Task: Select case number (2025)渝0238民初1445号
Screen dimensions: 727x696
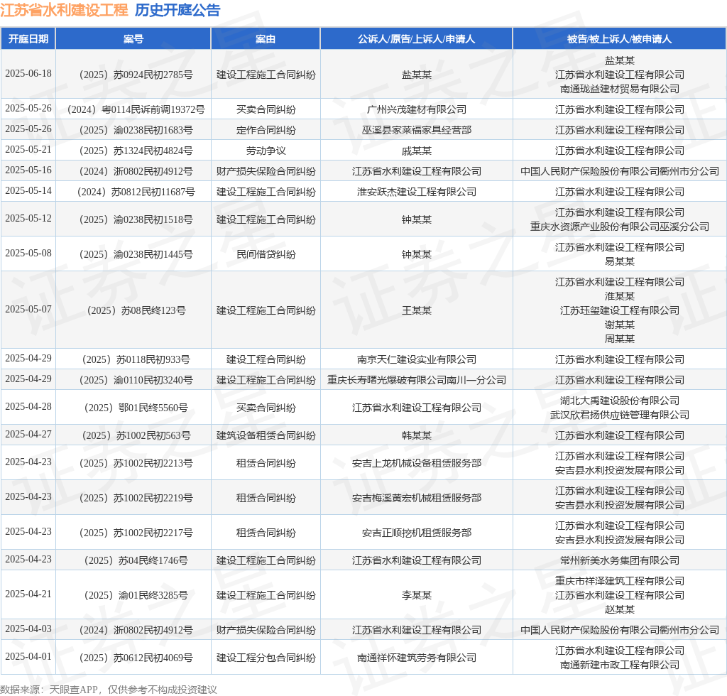Action: tap(134, 254)
